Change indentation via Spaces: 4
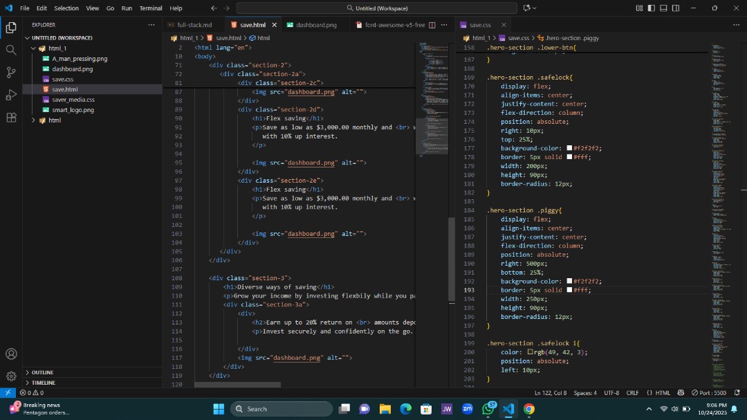Screen dimensions: 747x420 click(x=585, y=393)
